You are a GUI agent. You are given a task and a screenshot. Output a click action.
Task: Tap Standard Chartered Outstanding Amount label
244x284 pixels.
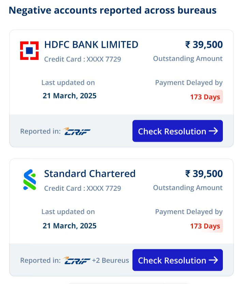click(188, 188)
